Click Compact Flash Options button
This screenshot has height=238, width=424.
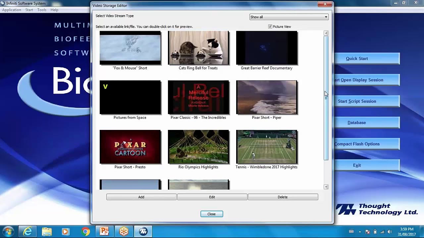[367, 144]
